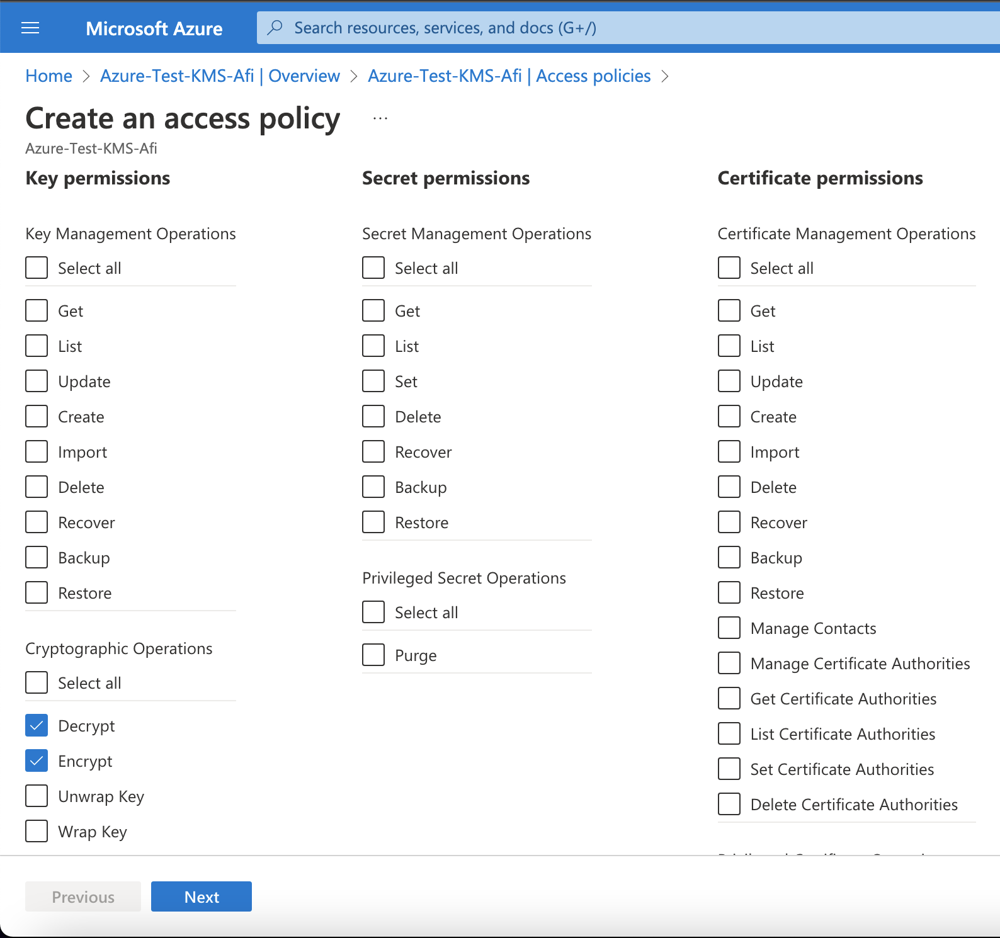This screenshot has width=1000, height=938.
Task: Check Restore under Secret permissions
Action: coord(373,522)
